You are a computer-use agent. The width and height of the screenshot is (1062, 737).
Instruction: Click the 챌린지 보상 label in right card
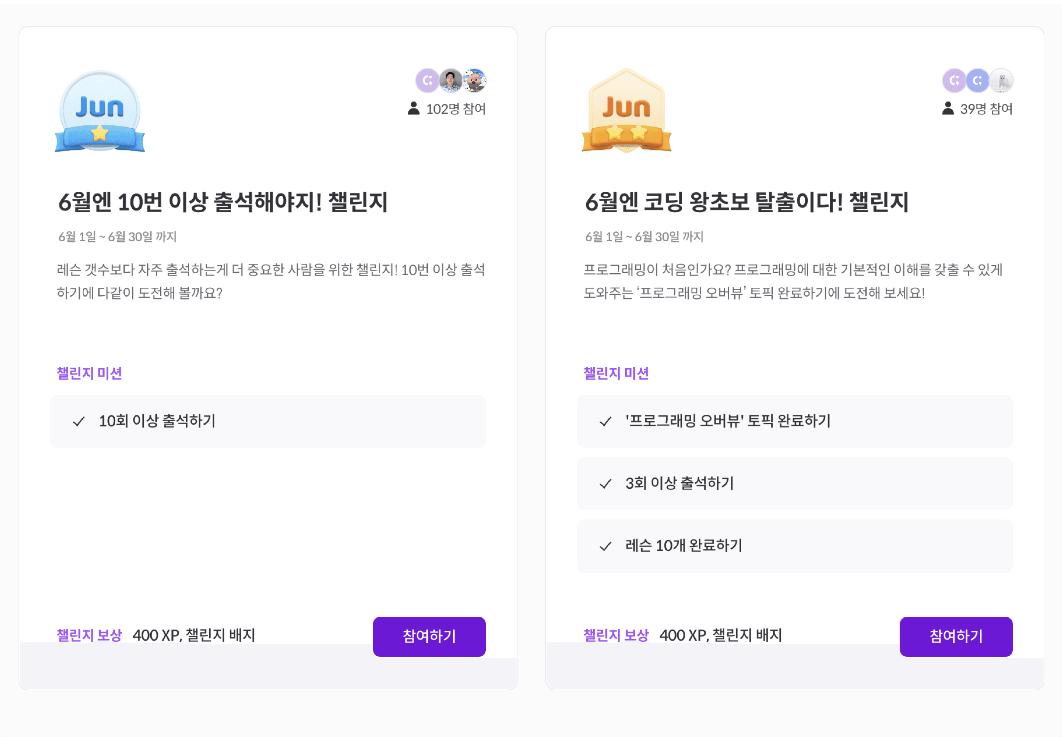[x=616, y=635]
